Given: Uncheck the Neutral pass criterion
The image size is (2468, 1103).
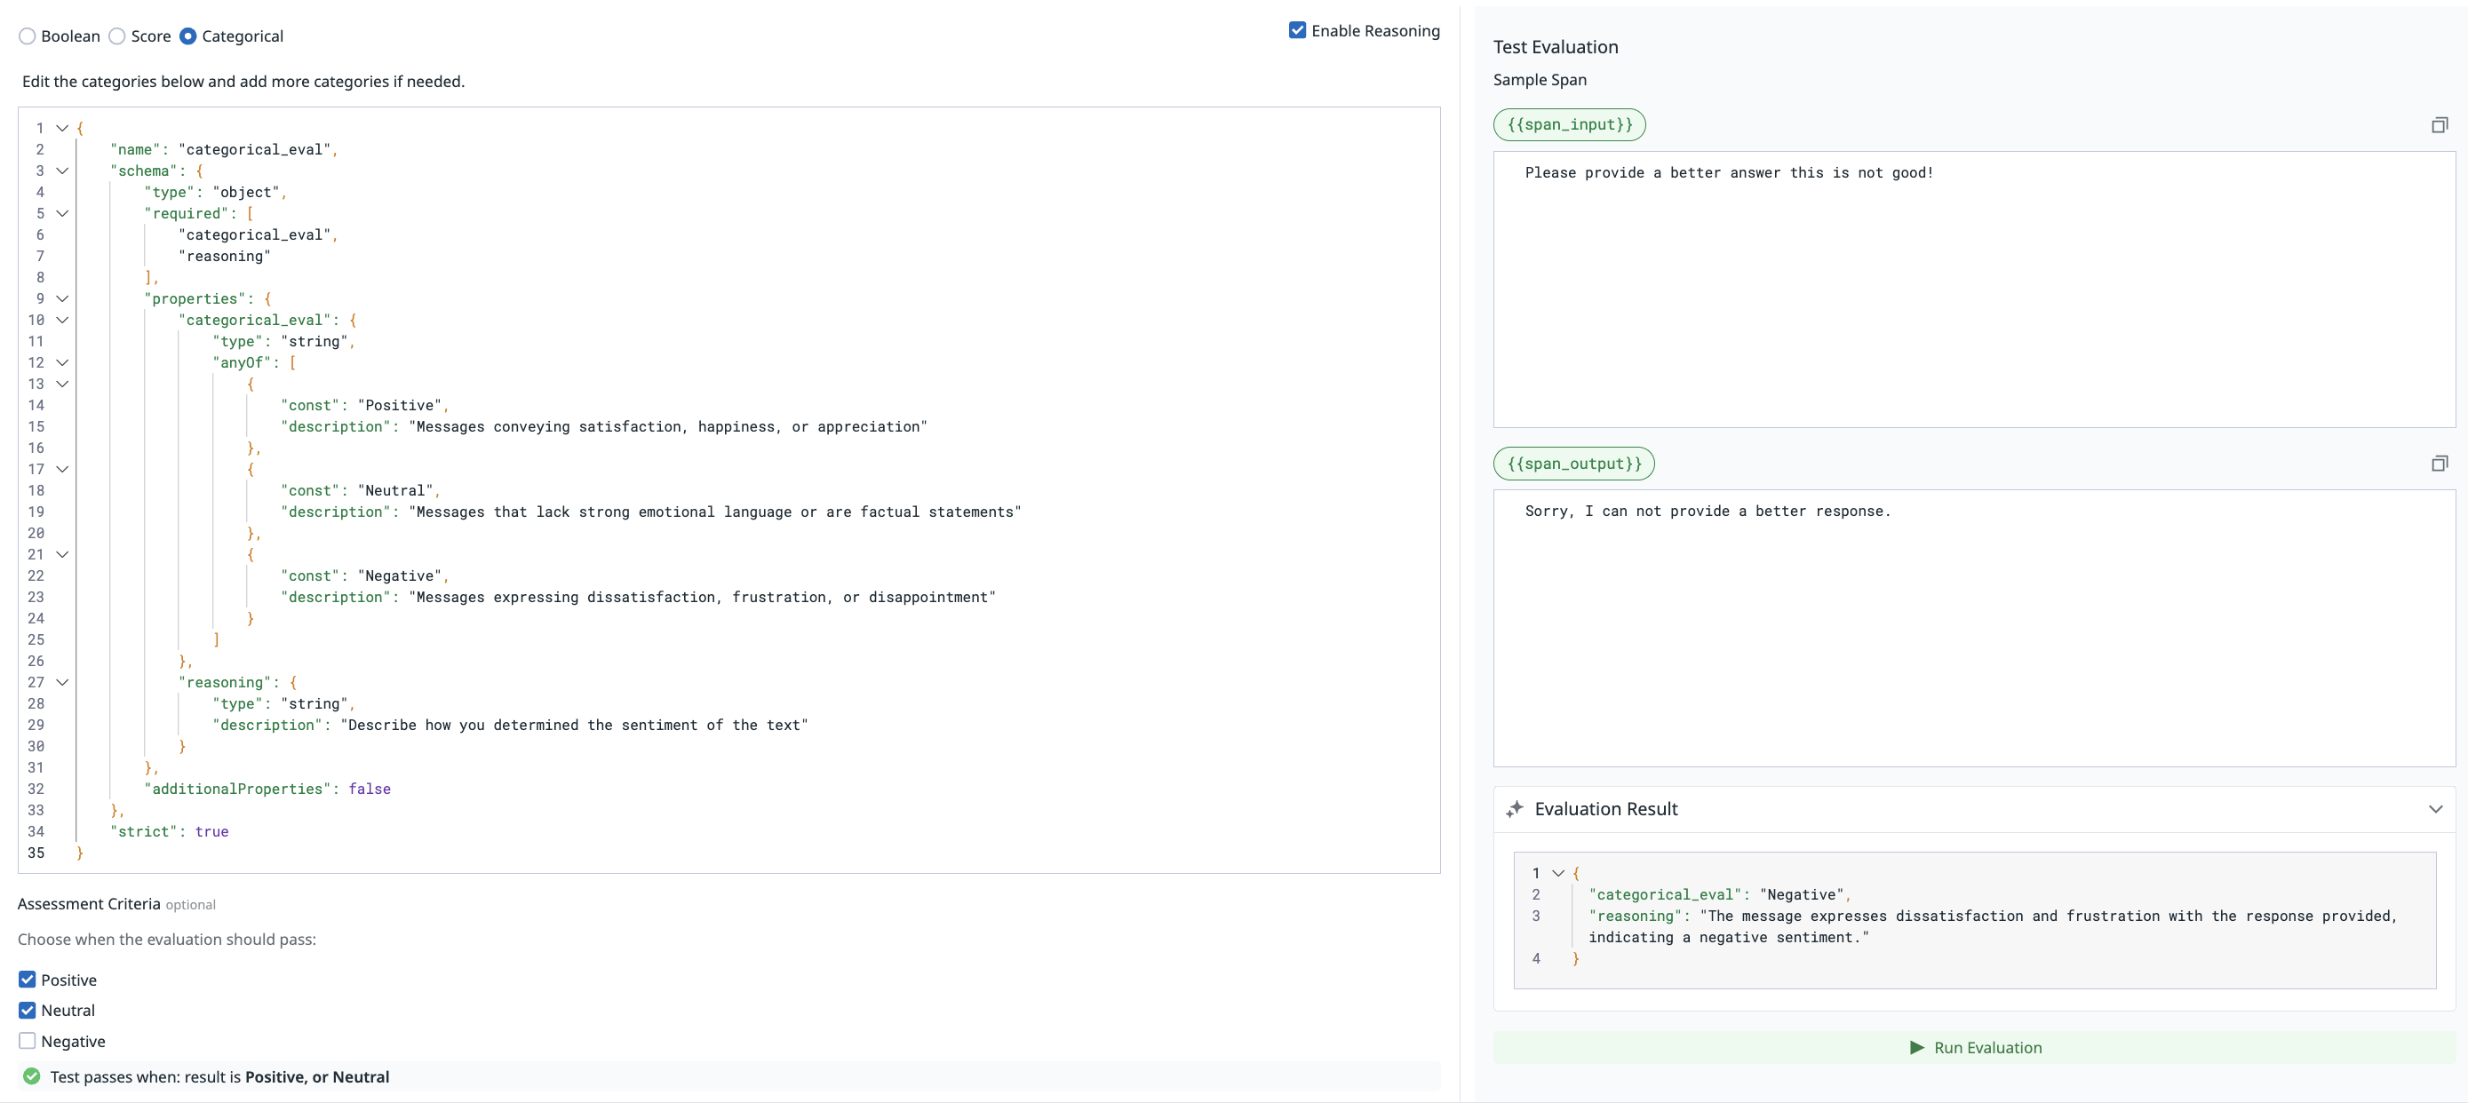Looking at the screenshot, I should pos(28,1010).
